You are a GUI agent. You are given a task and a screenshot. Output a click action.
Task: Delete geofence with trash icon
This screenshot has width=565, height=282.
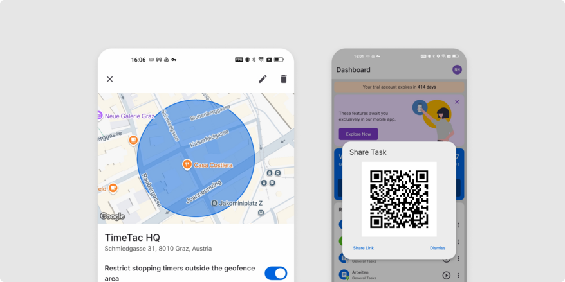[x=284, y=79]
